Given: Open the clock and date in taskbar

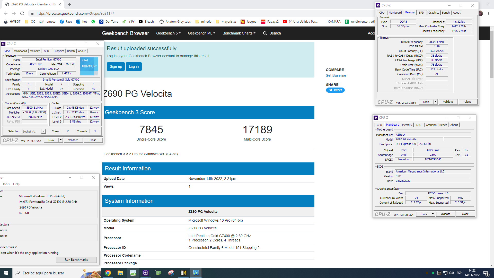Looking at the screenshot, I should [x=472, y=273].
